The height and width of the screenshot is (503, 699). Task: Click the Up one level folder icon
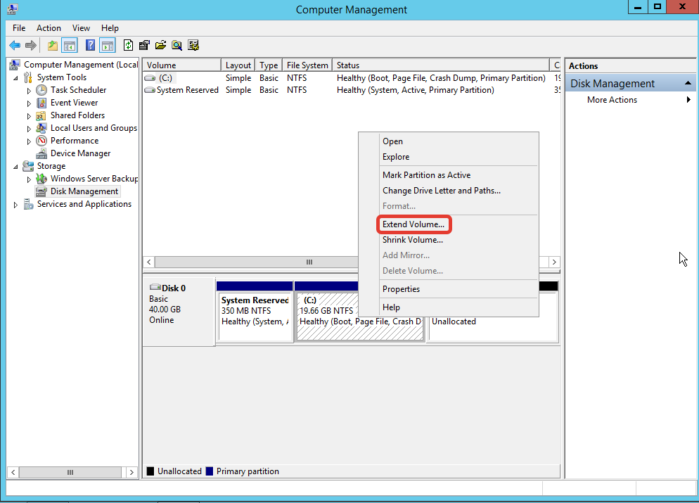tap(53, 46)
